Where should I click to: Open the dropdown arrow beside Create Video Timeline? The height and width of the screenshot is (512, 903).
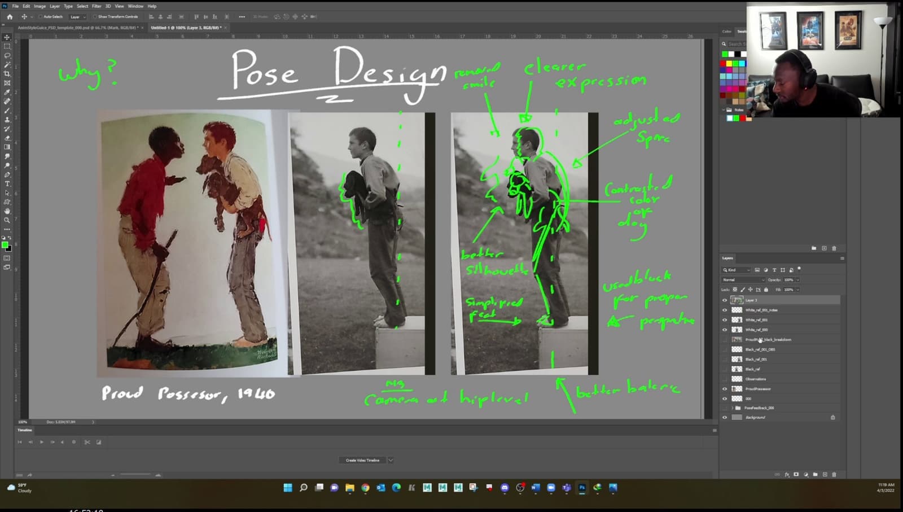click(391, 460)
